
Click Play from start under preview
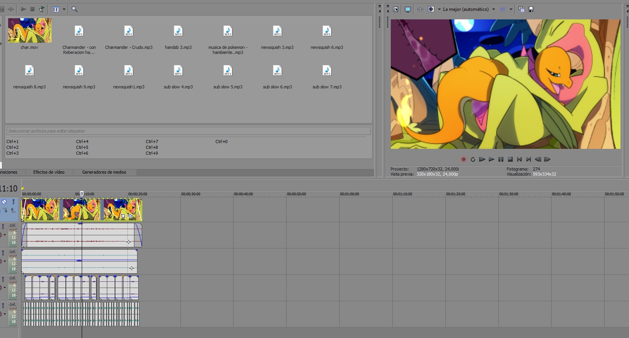click(482, 159)
